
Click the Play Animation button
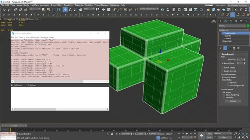coord(187,134)
